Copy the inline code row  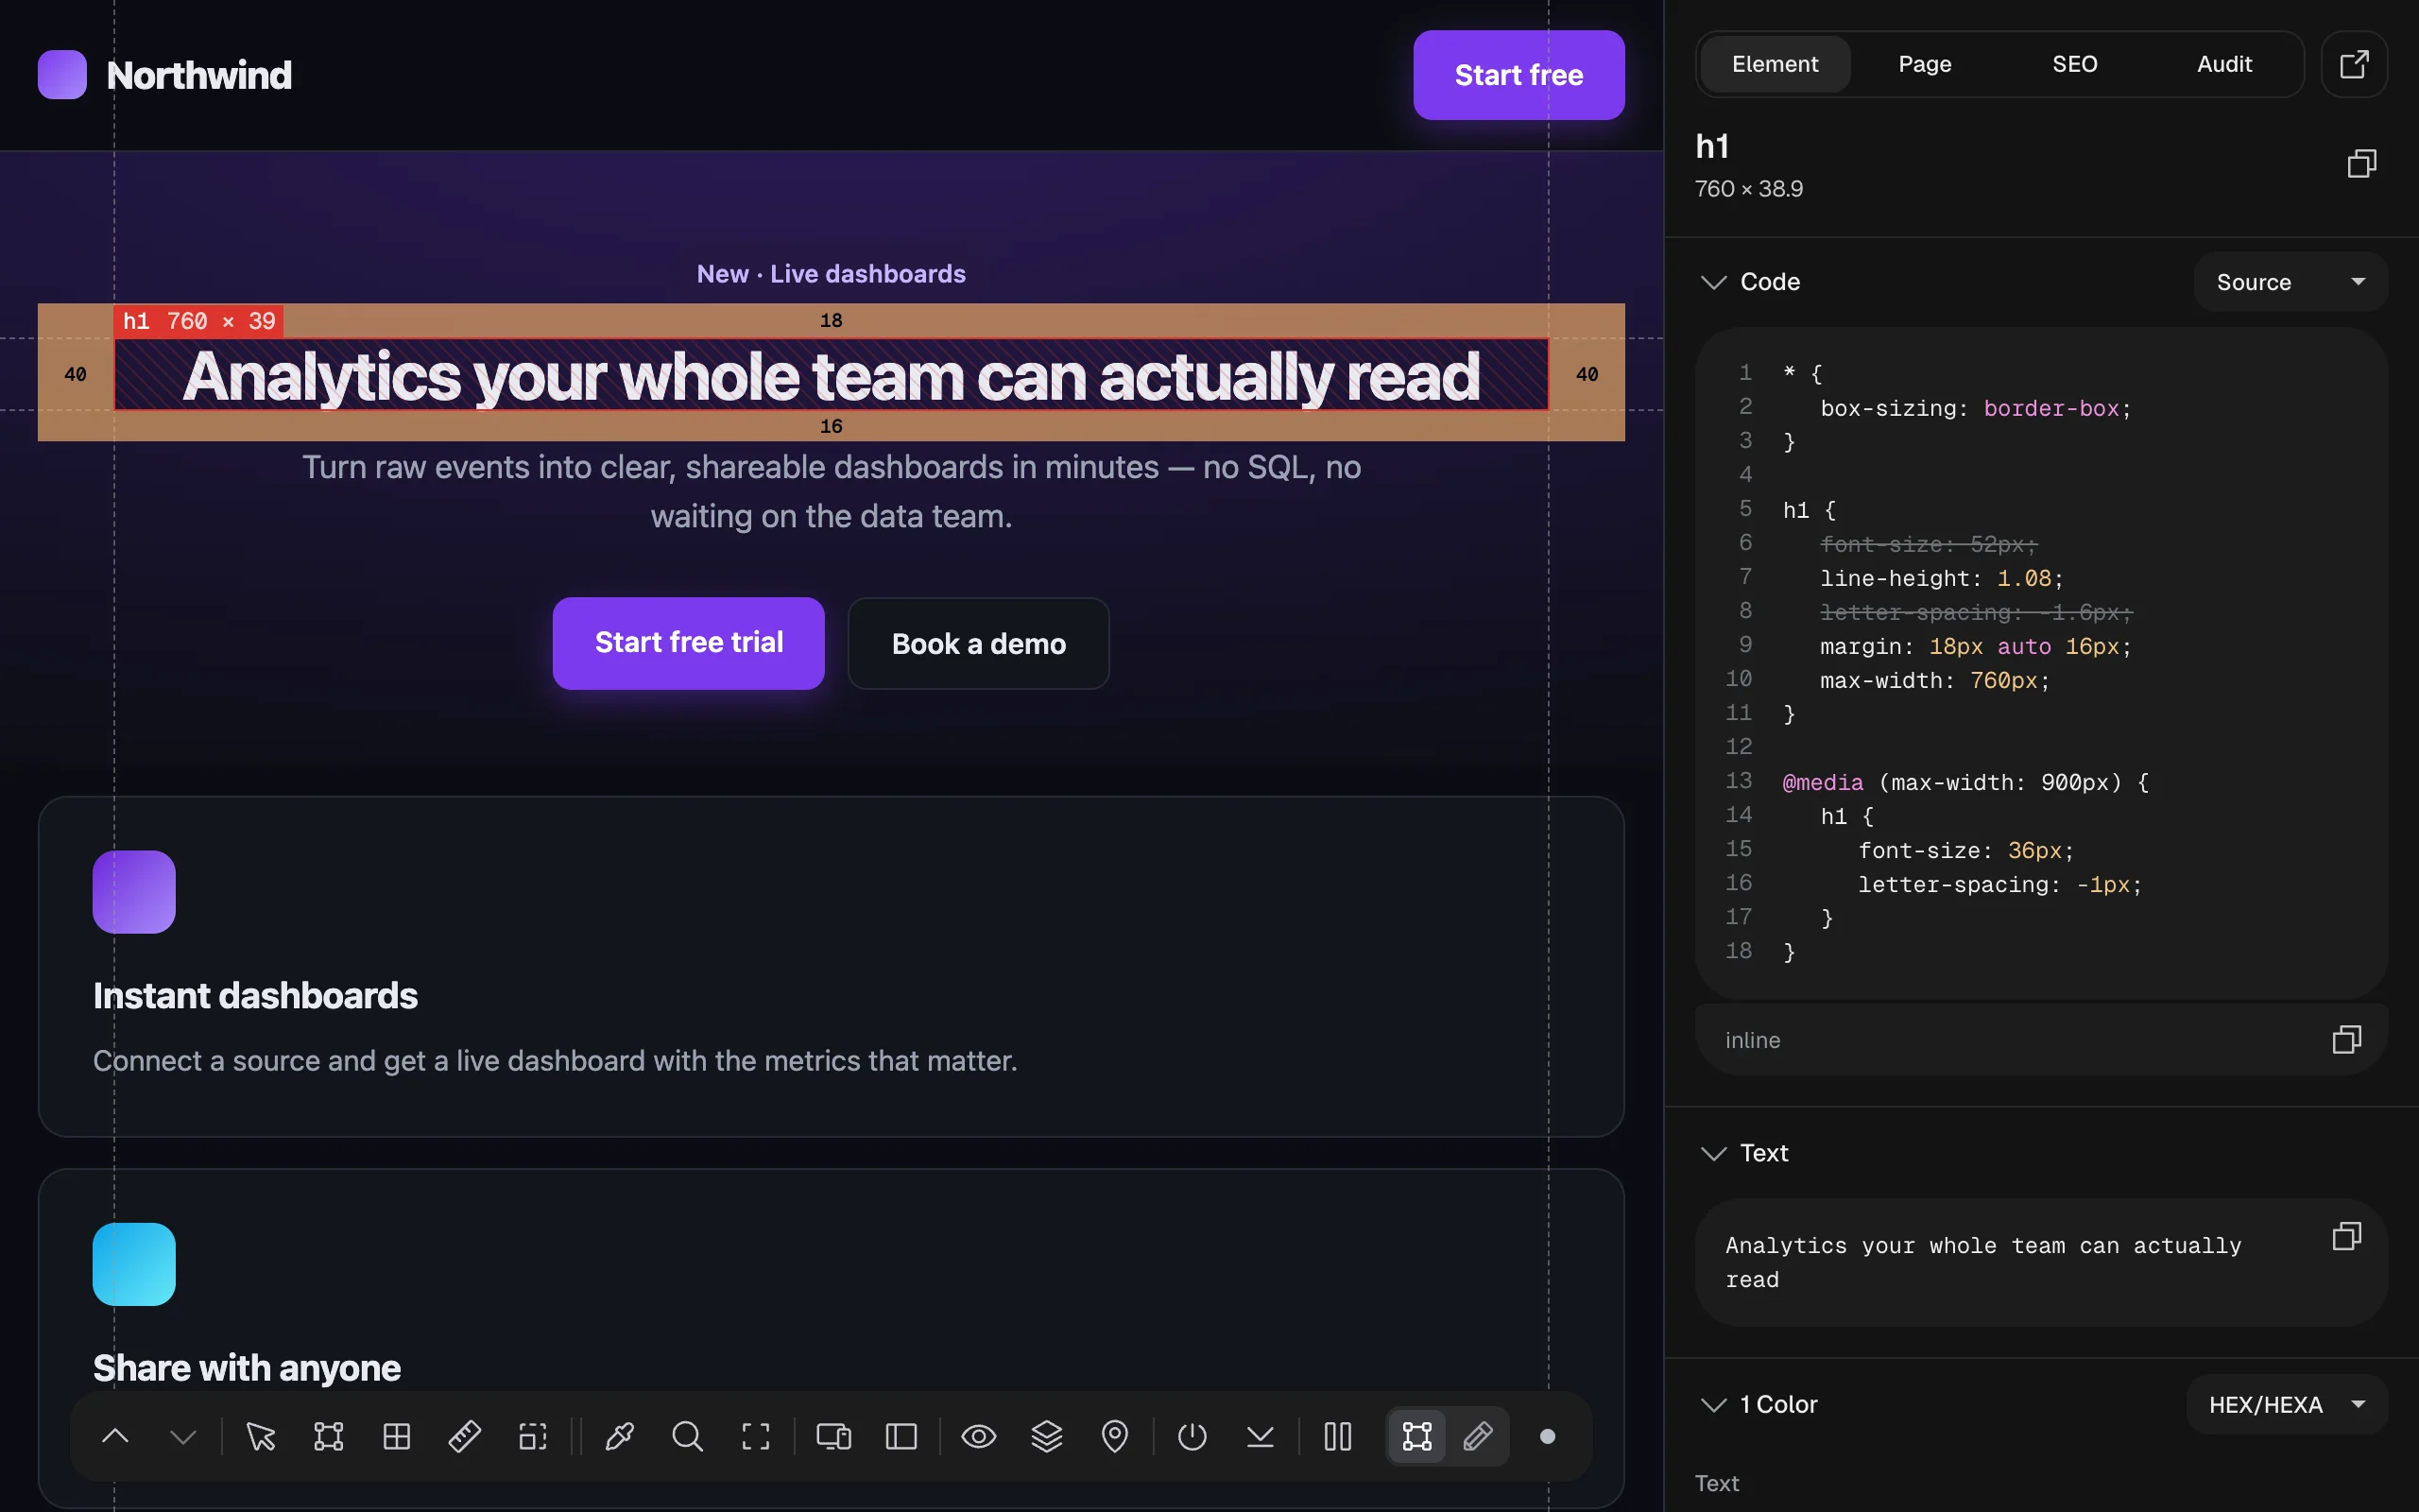2346,1040
